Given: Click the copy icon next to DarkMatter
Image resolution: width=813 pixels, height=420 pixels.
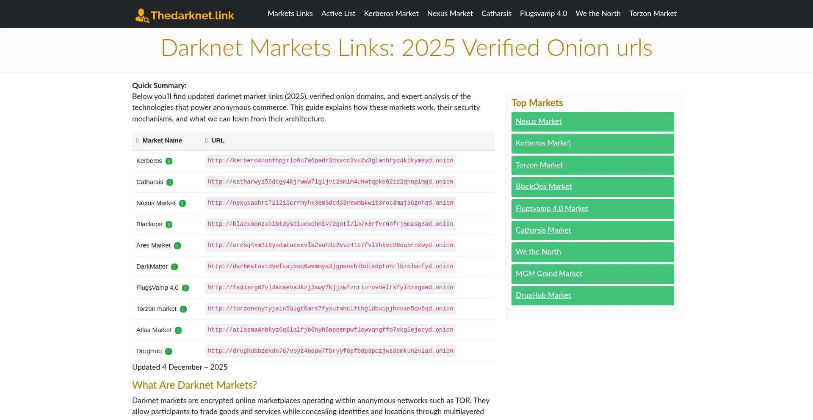Looking at the screenshot, I should click(x=174, y=267).
